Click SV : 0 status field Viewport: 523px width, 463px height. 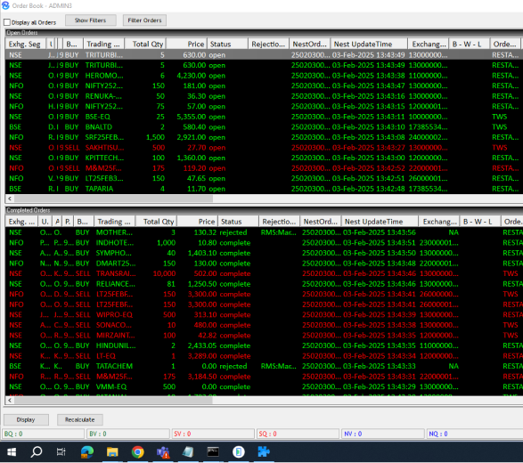(214, 434)
